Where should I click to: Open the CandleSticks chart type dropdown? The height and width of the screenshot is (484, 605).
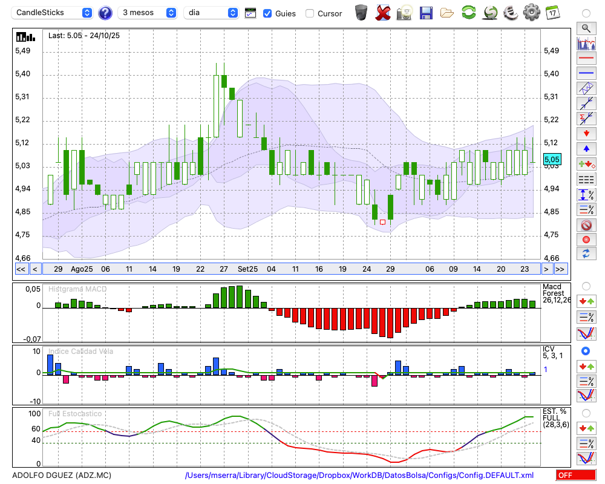tap(53, 13)
